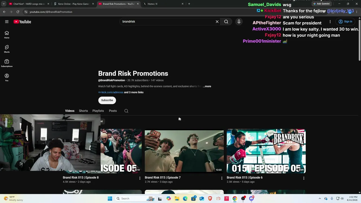Open the music app on the taskbar
The width and height of the screenshot is (361, 203).
click(226, 198)
